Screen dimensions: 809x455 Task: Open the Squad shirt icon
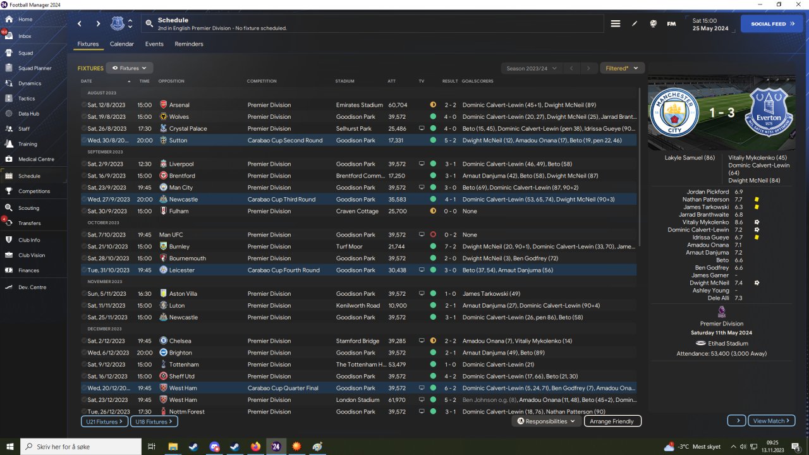pos(9,53)
